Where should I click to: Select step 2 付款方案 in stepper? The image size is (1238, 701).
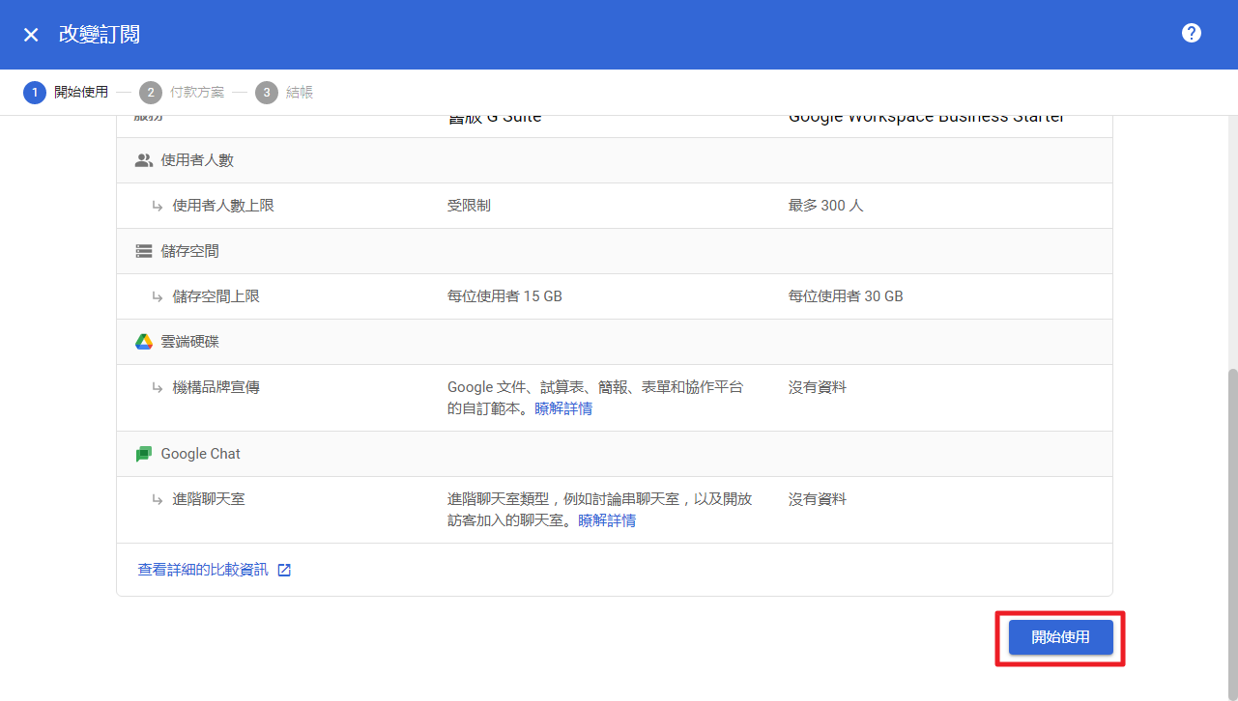[x=182, y=93]
